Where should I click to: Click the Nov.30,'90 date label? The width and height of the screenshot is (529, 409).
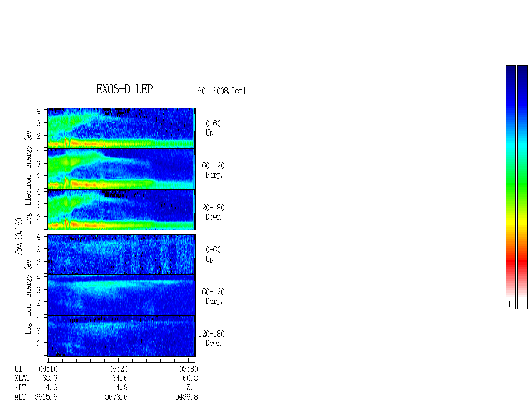pos(19,237)
